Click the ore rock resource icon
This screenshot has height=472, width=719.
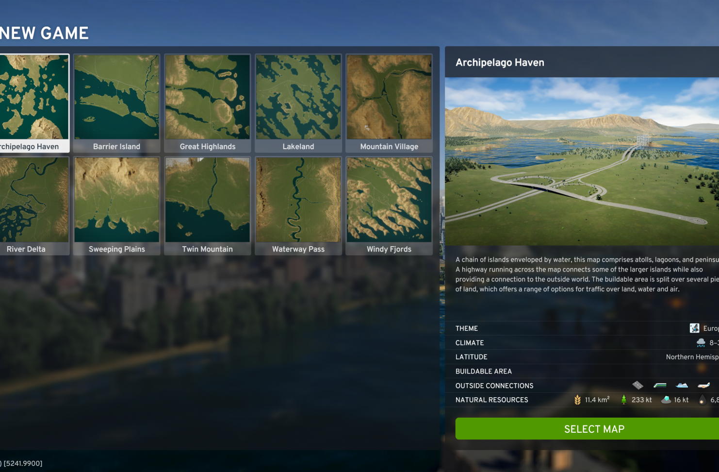pos(667,400)
